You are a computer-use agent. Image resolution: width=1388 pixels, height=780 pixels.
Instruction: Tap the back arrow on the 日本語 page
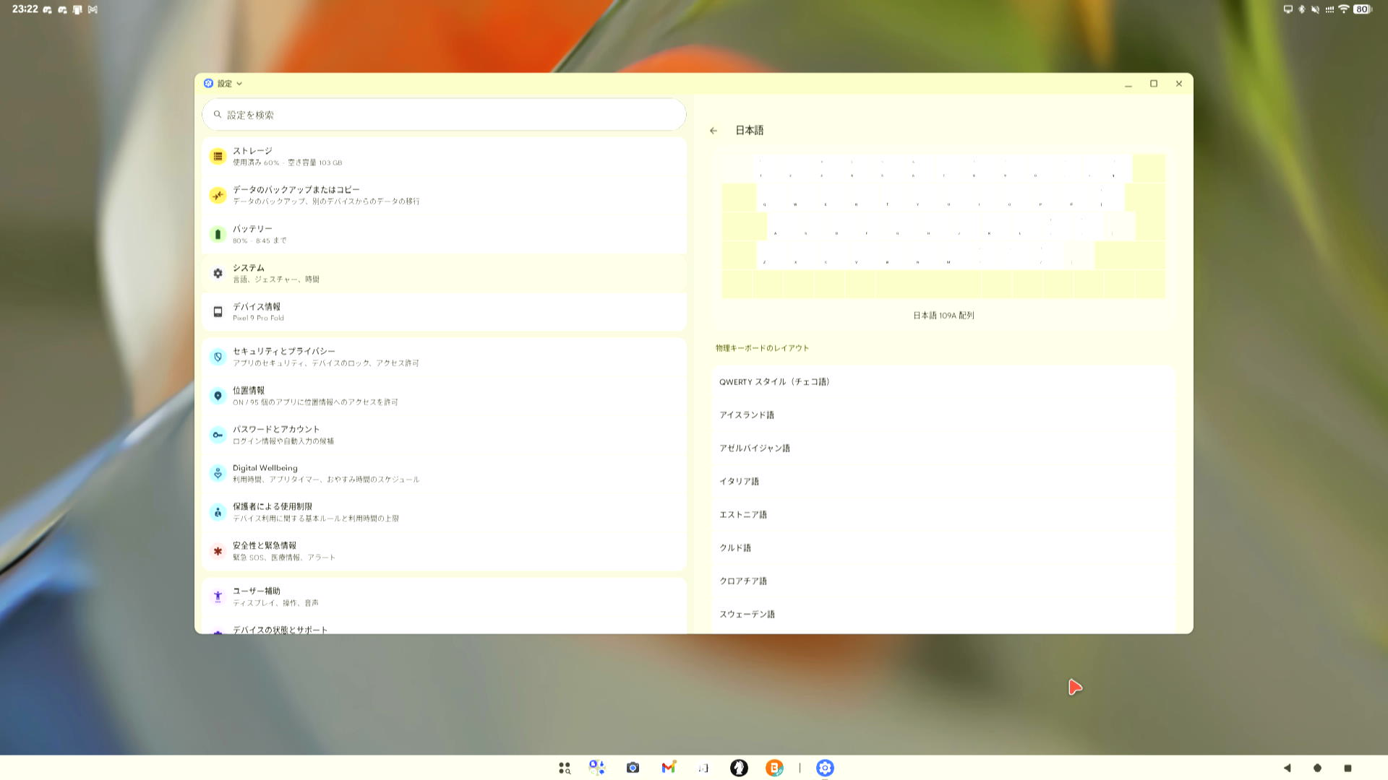pyautogui.click(x=714, y=130)
